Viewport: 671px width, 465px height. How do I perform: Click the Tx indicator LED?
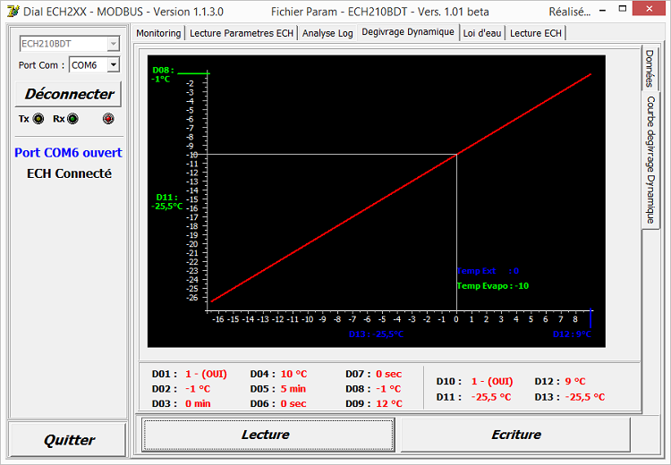point(37,119)
